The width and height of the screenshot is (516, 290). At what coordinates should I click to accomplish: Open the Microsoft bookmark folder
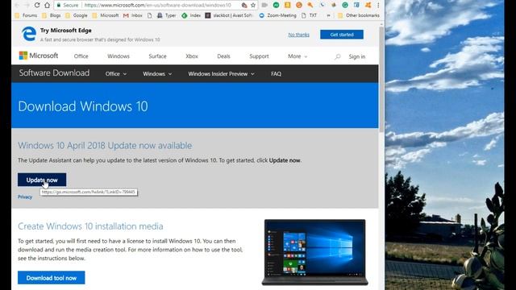106,15
